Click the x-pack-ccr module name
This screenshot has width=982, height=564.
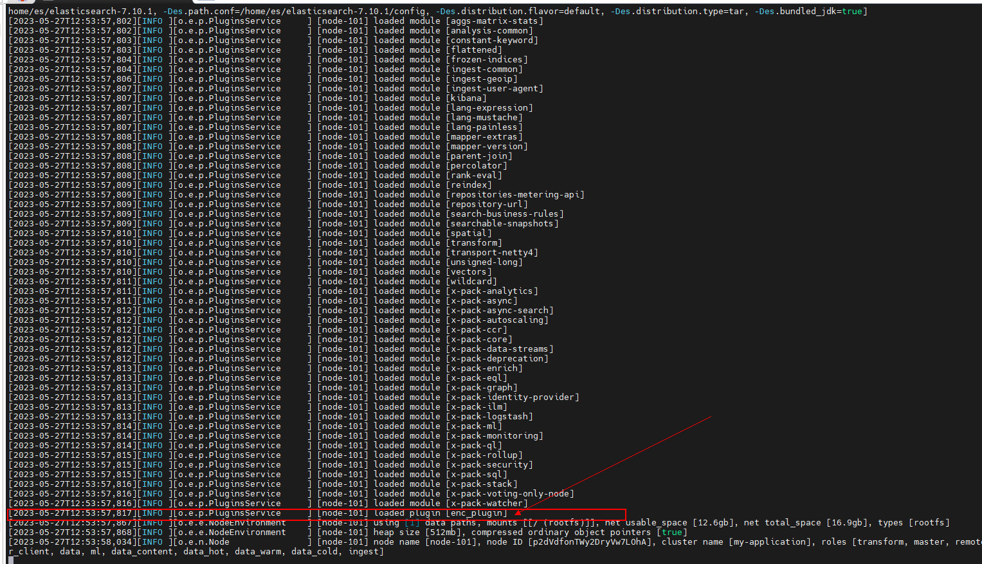coord(477,330)
